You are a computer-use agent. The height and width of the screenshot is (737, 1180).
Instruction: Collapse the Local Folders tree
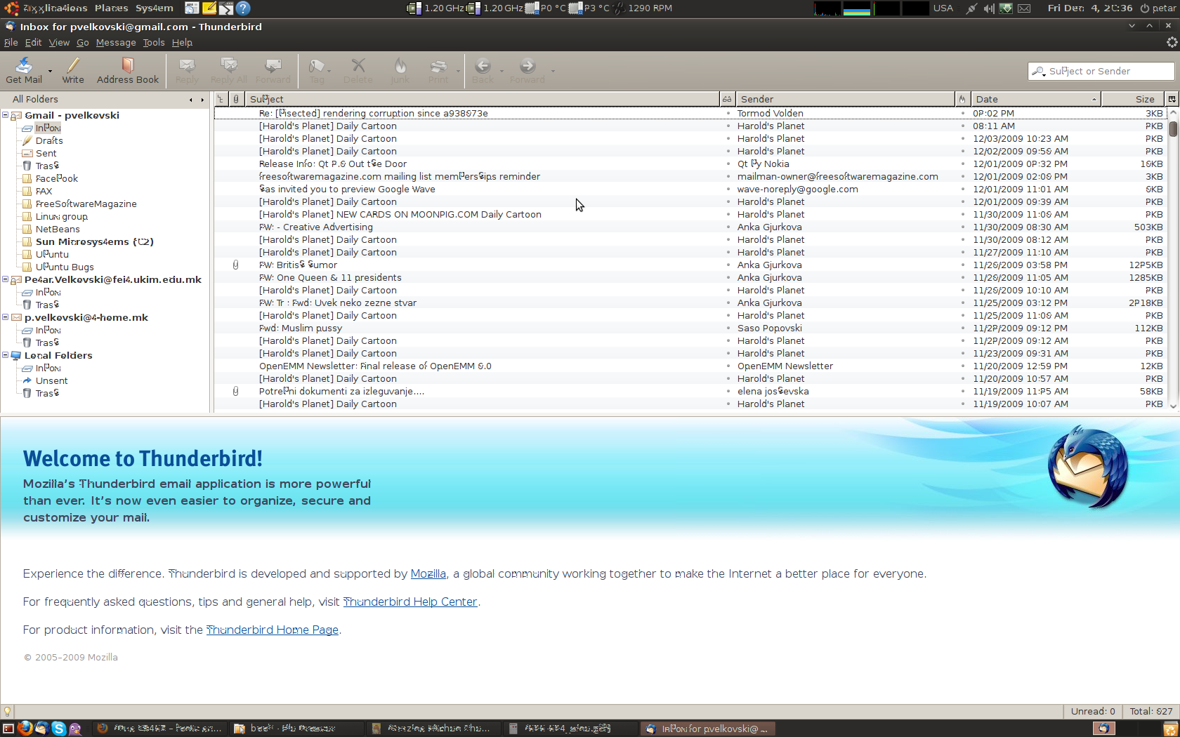(x=6, y=355)
